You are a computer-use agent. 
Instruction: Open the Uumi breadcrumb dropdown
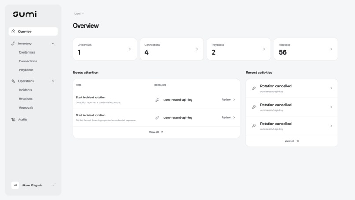tap(79, 14)
